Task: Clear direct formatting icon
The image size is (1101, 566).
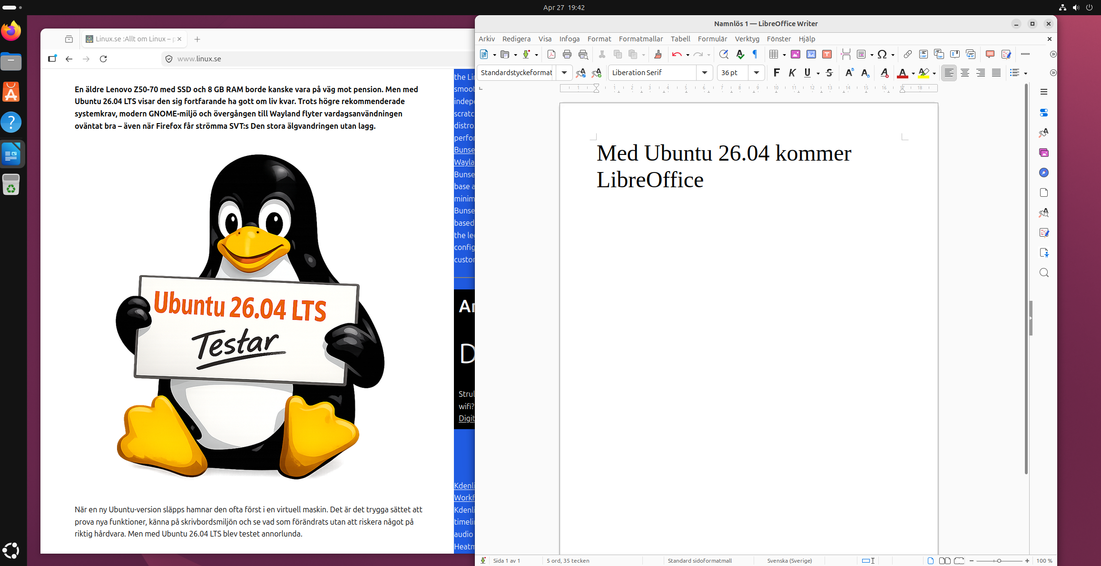Action: pos(884,73)
